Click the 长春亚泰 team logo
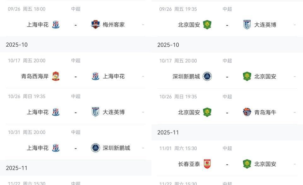Image resolution: width=303 pixels, height=185 pixels. 207,164
